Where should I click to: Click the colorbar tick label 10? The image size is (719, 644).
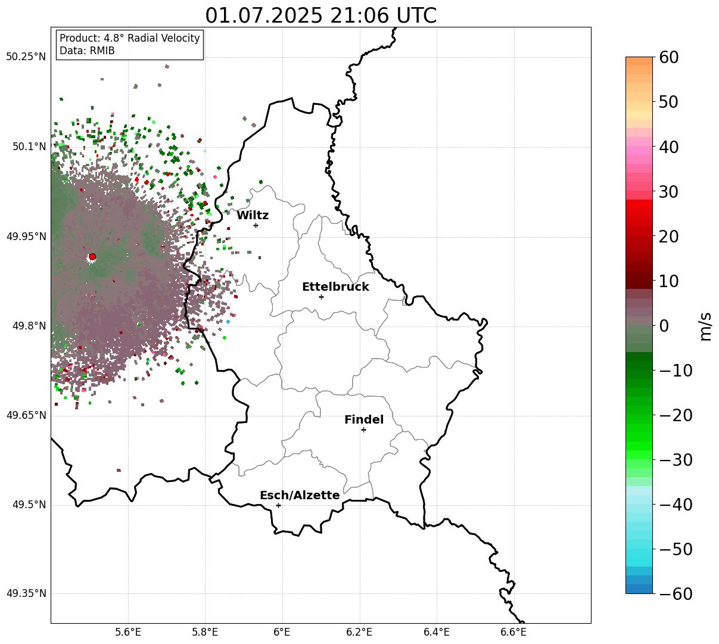pyautogui.click(x=670, y=281)
